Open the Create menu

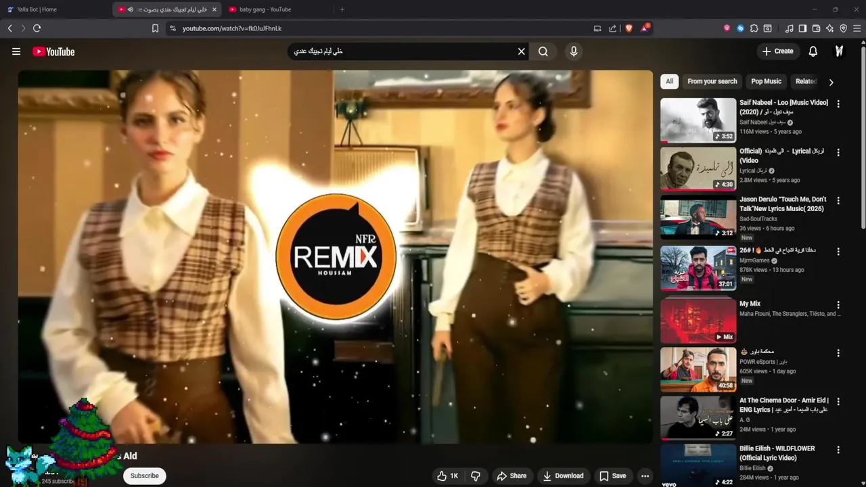(x=777, y=51)
